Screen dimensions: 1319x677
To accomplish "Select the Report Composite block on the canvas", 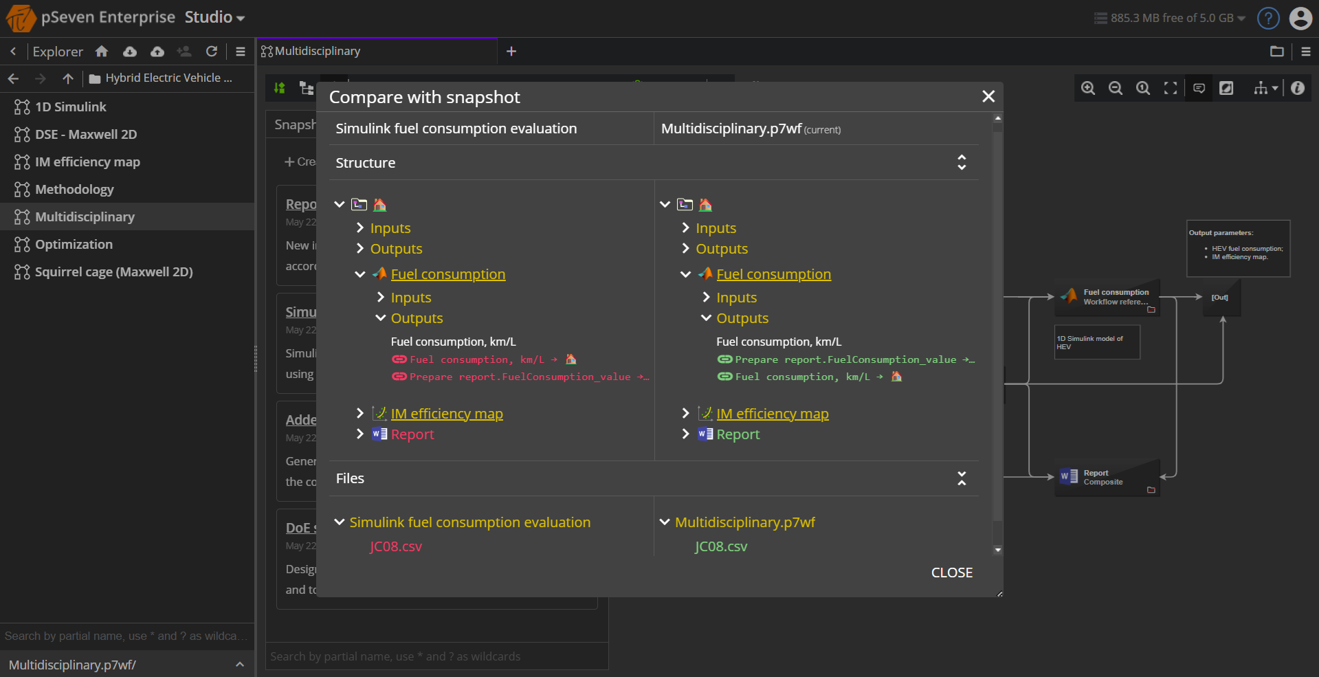I will click(x=1107, y=478).
